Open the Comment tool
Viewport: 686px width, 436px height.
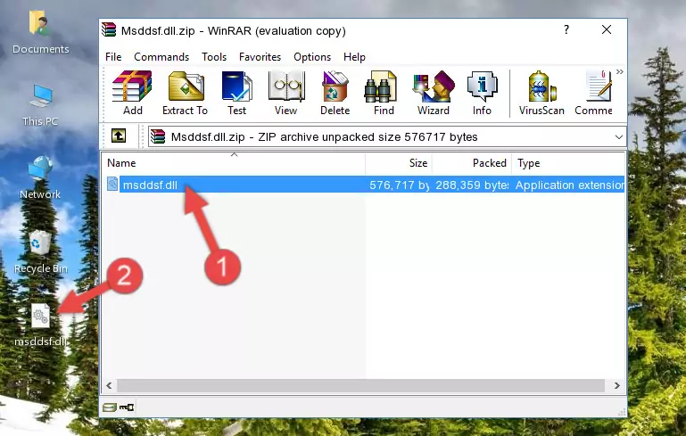(x=594, y=93)
